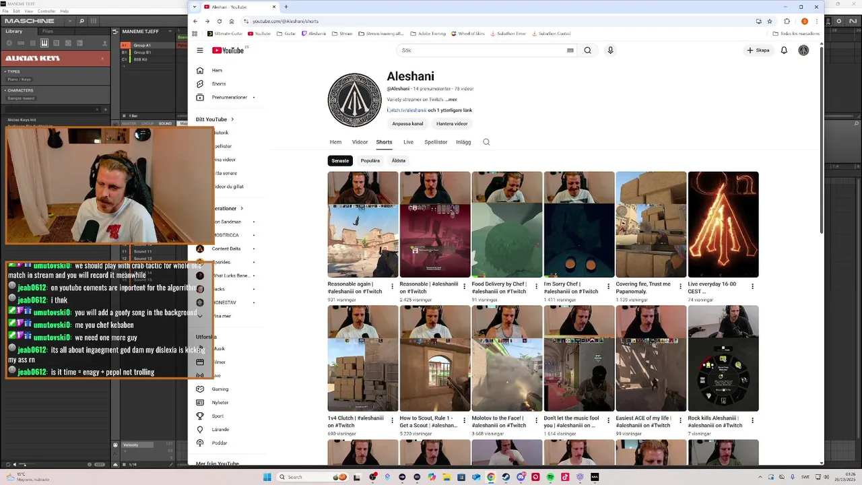This screenshot has width=862, height=485.
Task: Switch to the channel Videor tab
Action: (360, 142)
